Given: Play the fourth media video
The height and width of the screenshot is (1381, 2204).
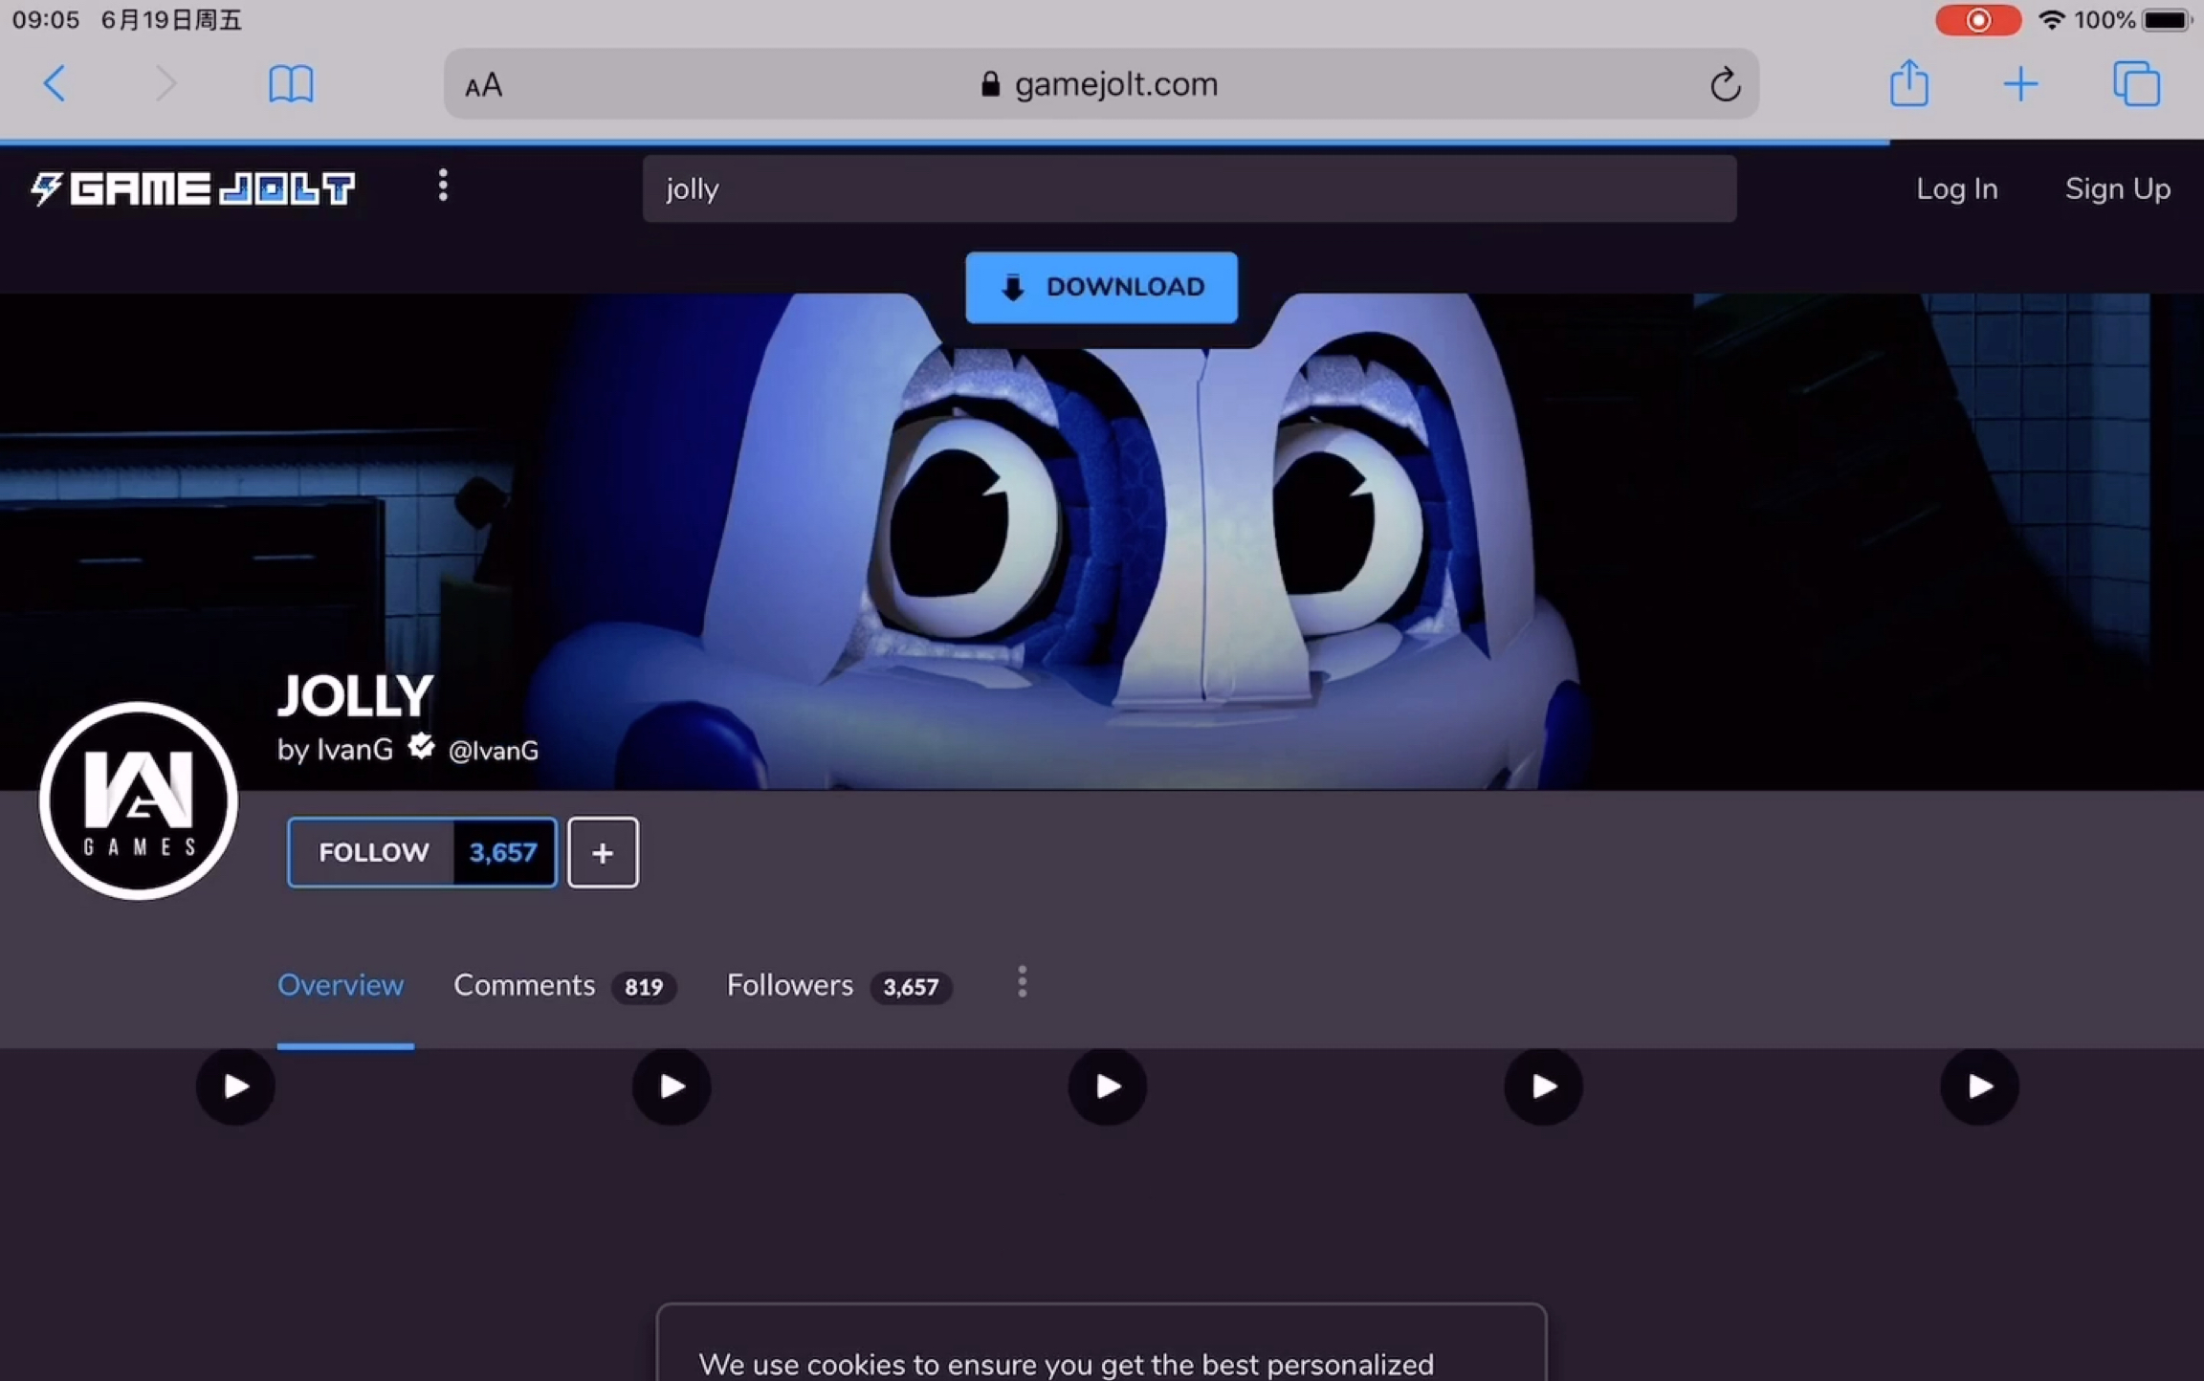Looking at the screenshot, I should coord(1543,1086).
